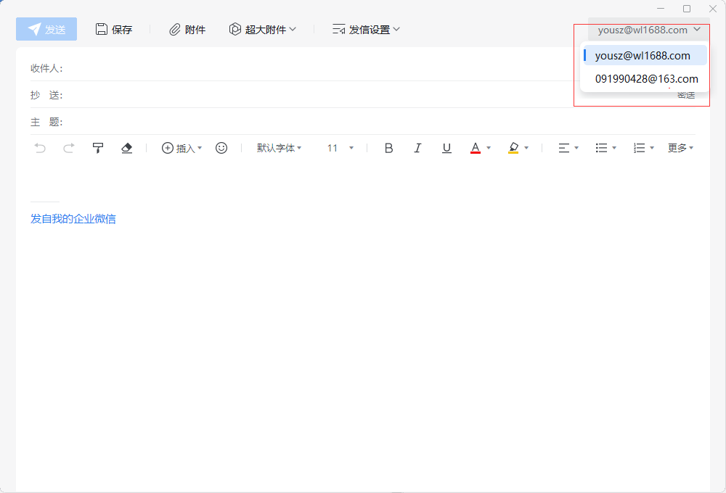The image size is (726, 493).
Task: Save the draft email
Action: [x=114, y=30]
